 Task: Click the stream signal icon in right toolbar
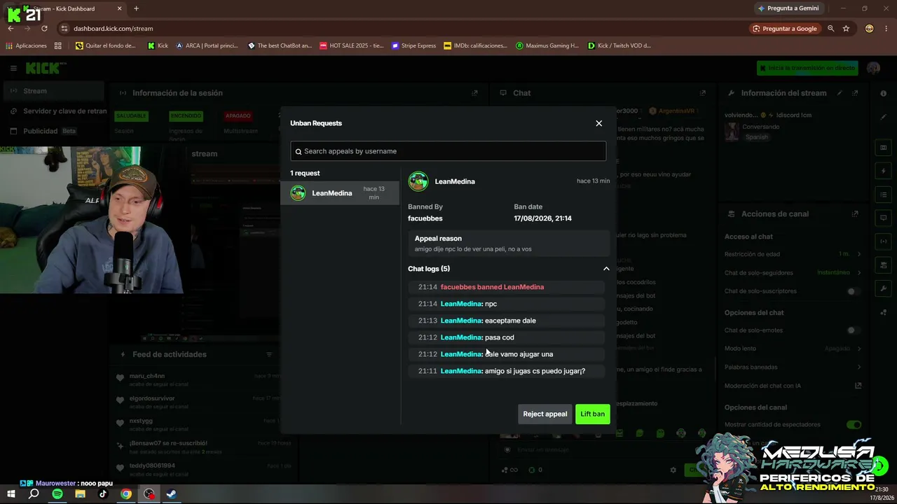point(883,241)
